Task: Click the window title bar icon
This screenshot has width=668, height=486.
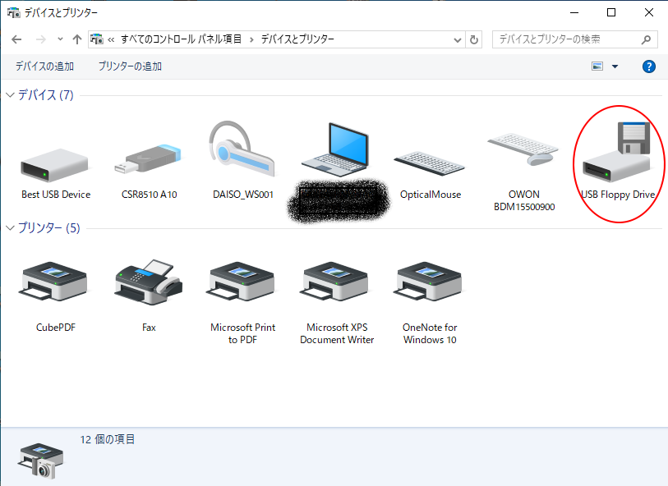Action: click(14, 13)
